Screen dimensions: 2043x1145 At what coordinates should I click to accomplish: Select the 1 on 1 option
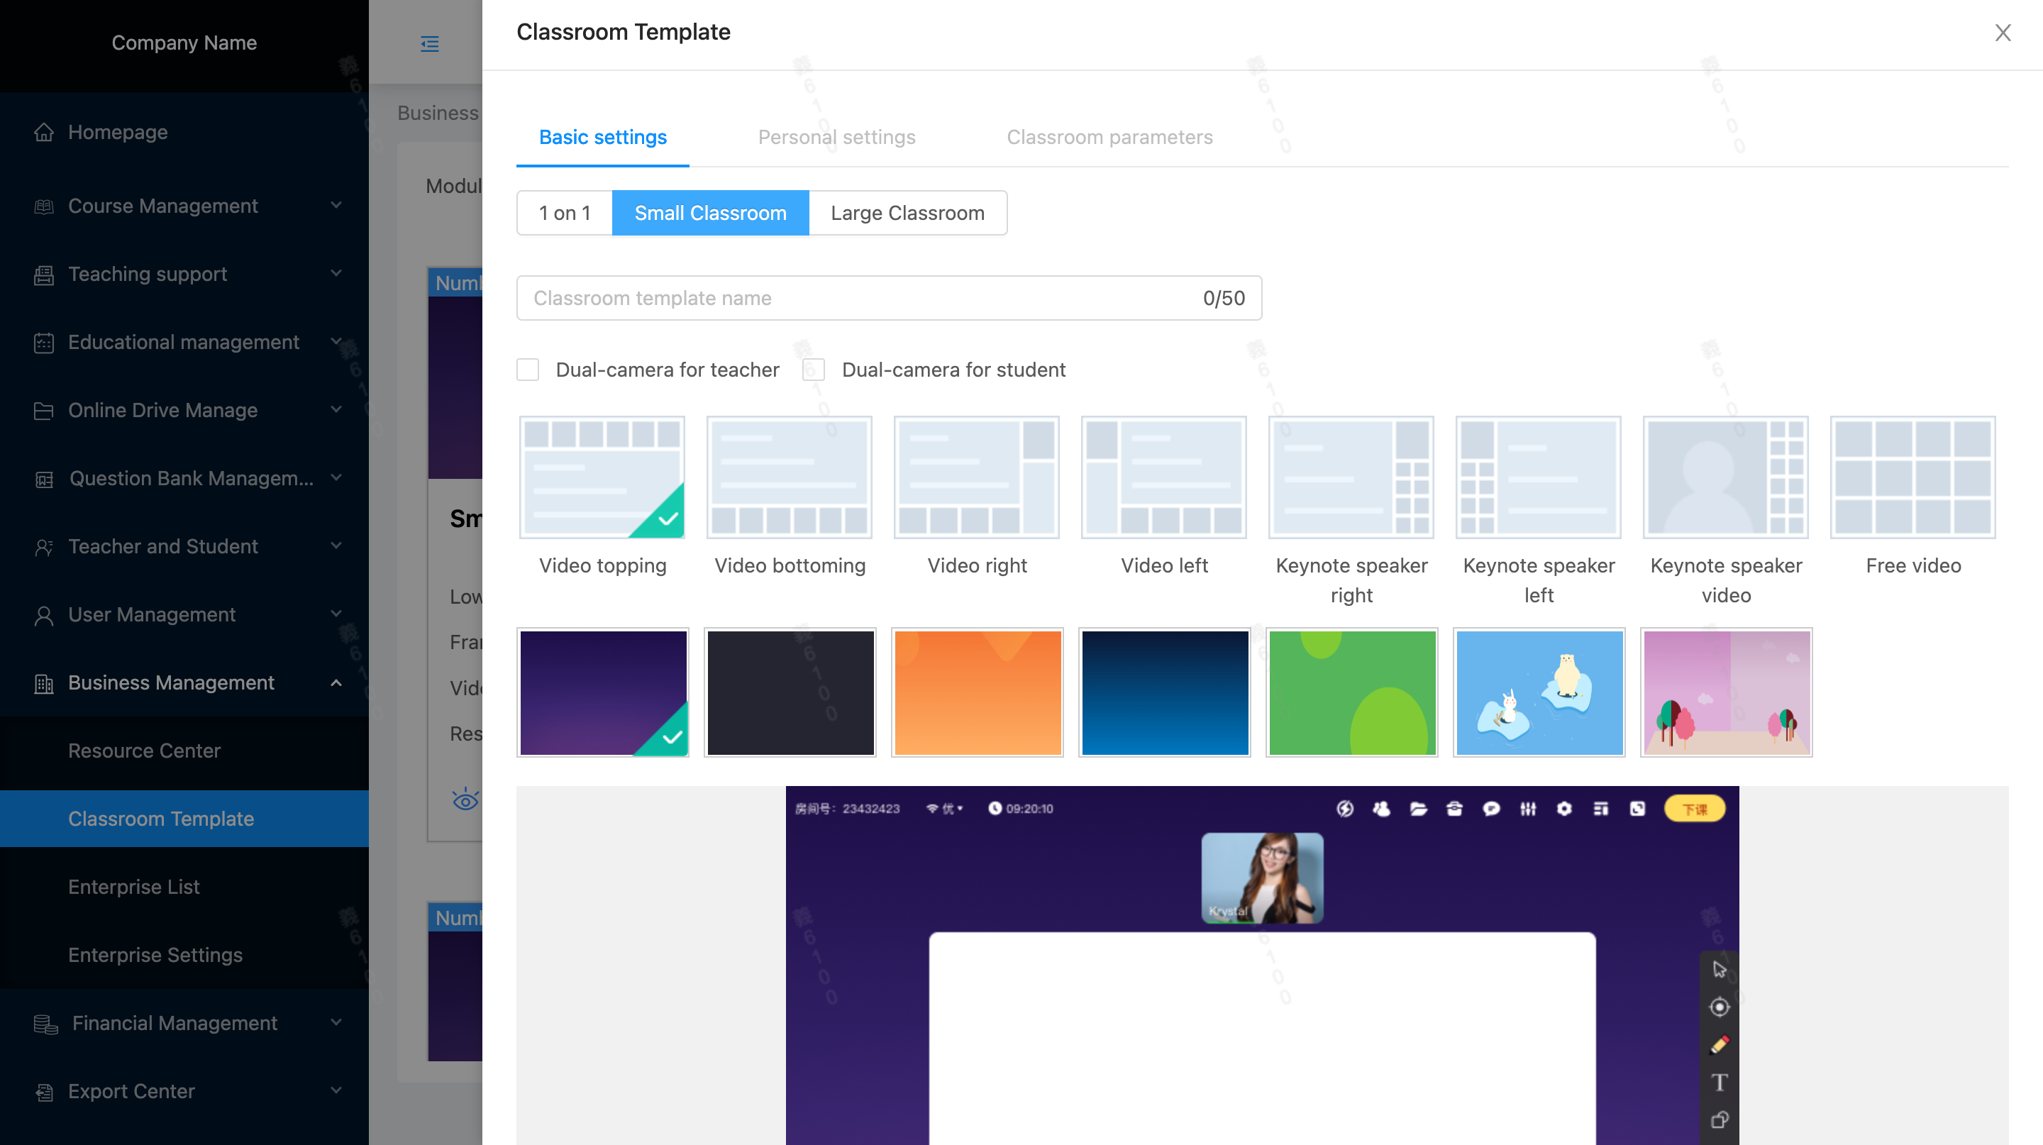[565, 214]
